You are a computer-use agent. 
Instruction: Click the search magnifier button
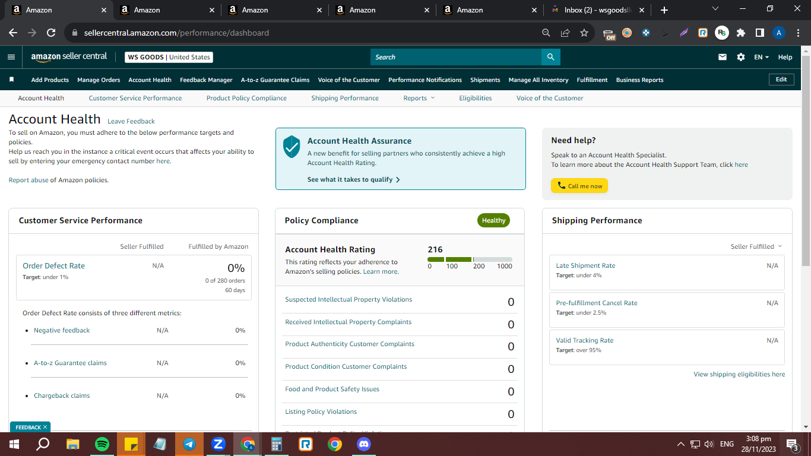pyautogui.click(x=550, y=57)
